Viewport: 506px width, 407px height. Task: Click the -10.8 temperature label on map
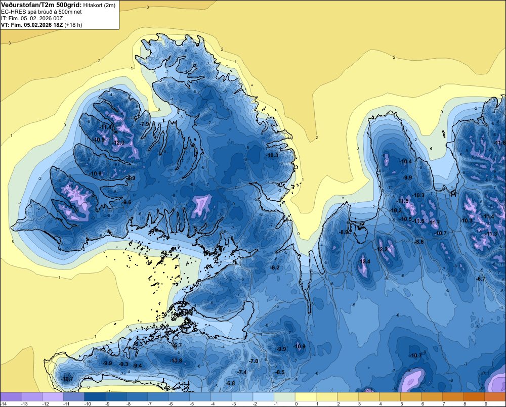[x=176, y=360]
